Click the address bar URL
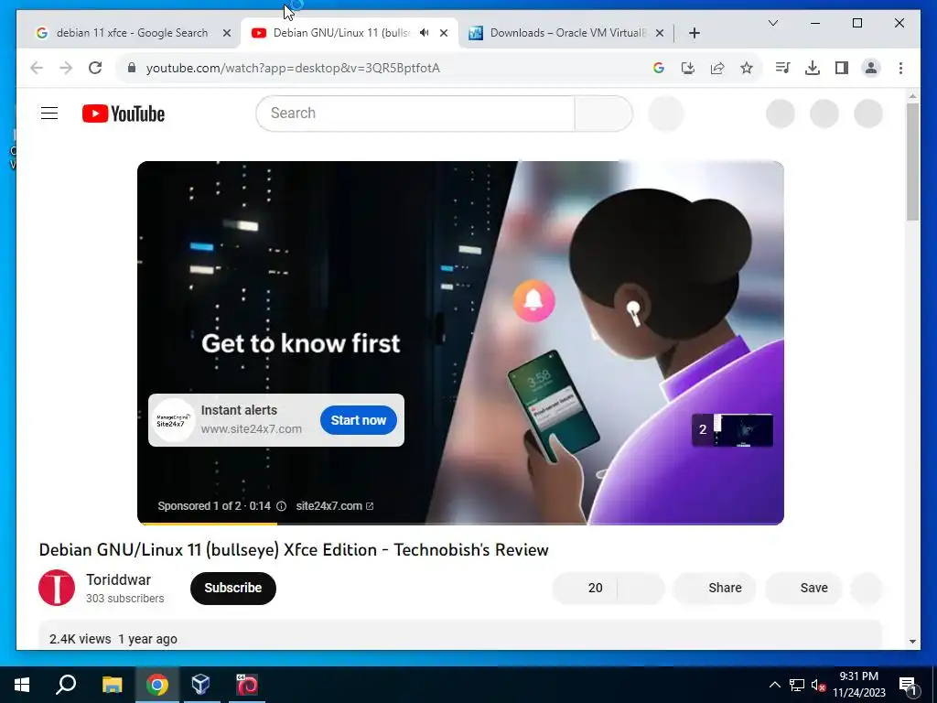Image resolution: width=937 pixels, height=703 pixels. click(293, 68)
